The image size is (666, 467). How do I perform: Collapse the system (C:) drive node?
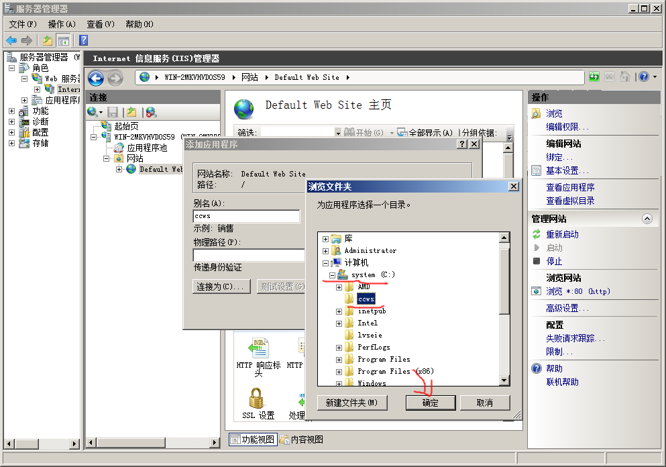[333, 275]
